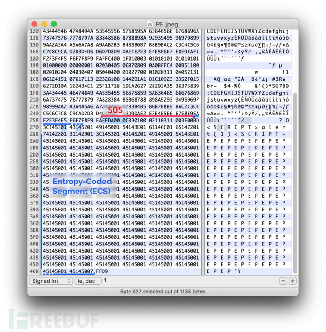Select hex group 45145007 in last row
Viewport: 326px width, 332px height.
coord(81,271)
